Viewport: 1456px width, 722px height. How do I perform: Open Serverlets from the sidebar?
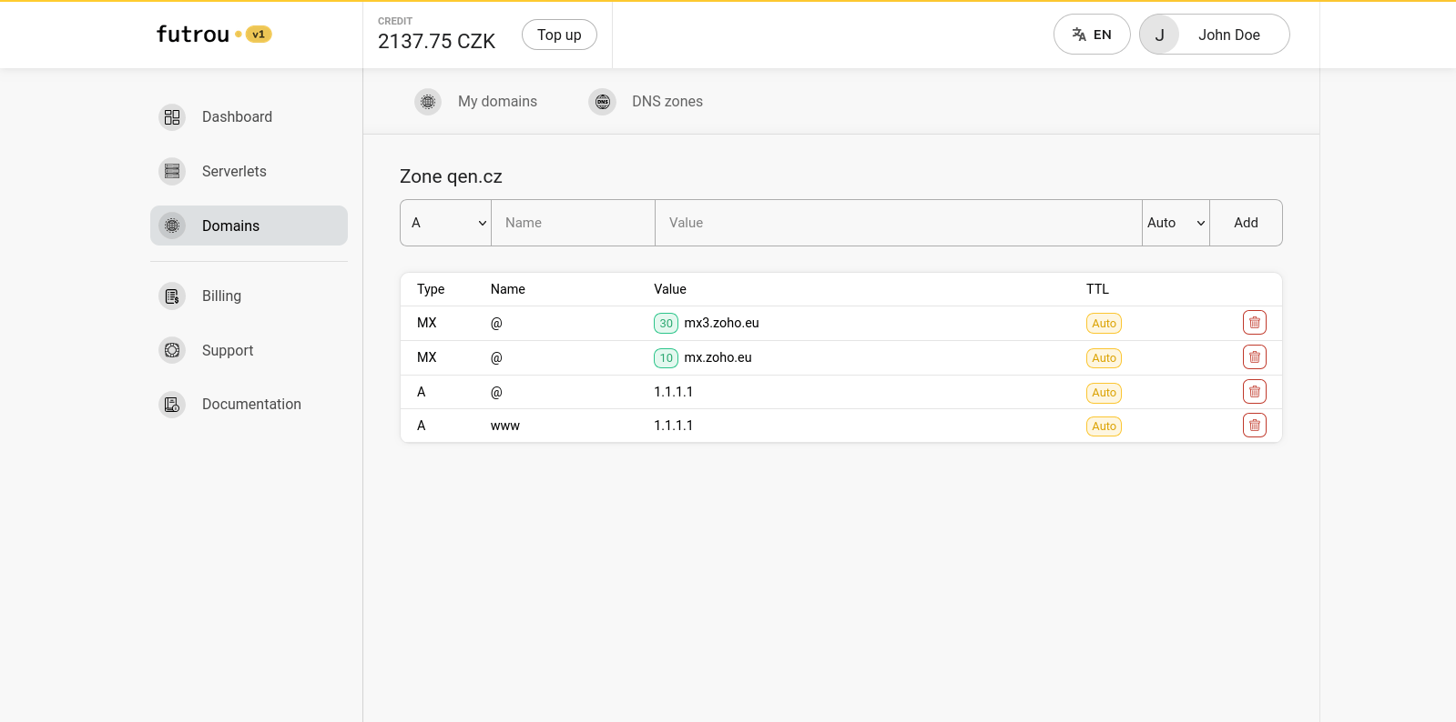tap(249, 171)
